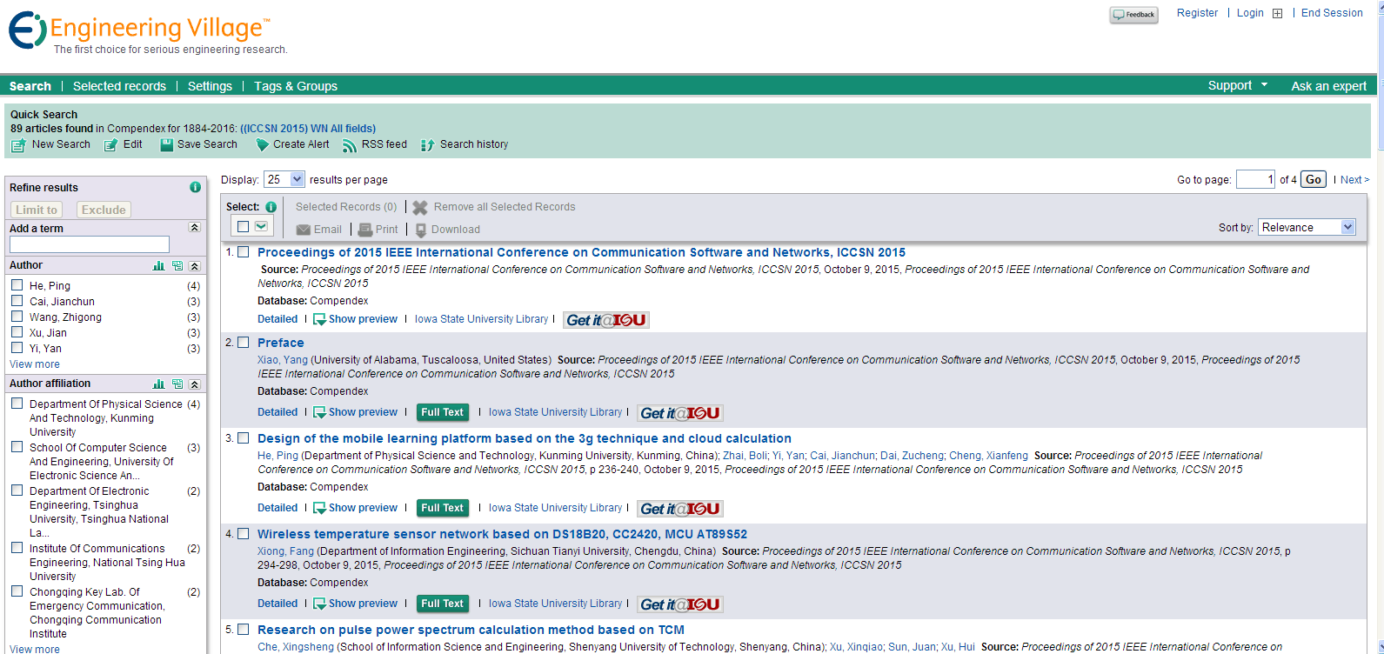The width and height of the screenshot is (1384, 654).
Task: Collapse the Add a term section
Action: click(195, 228)
